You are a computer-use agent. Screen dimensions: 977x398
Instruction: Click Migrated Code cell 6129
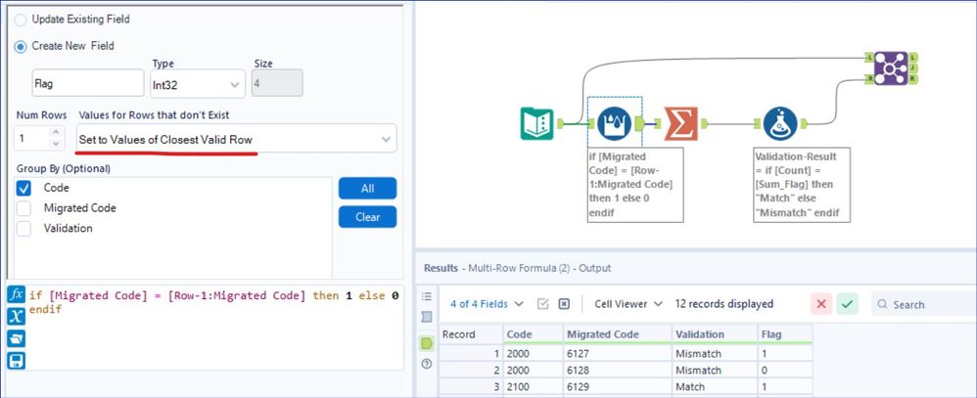pos(617,387)
